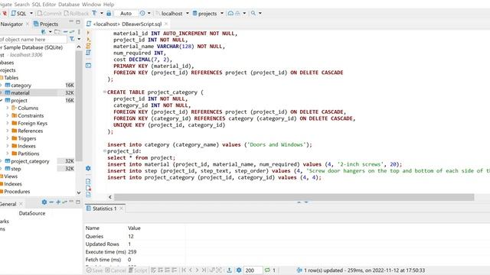Open the SQL button dropdown arrow
Viewport: 490px width, 275px height.
31,14
